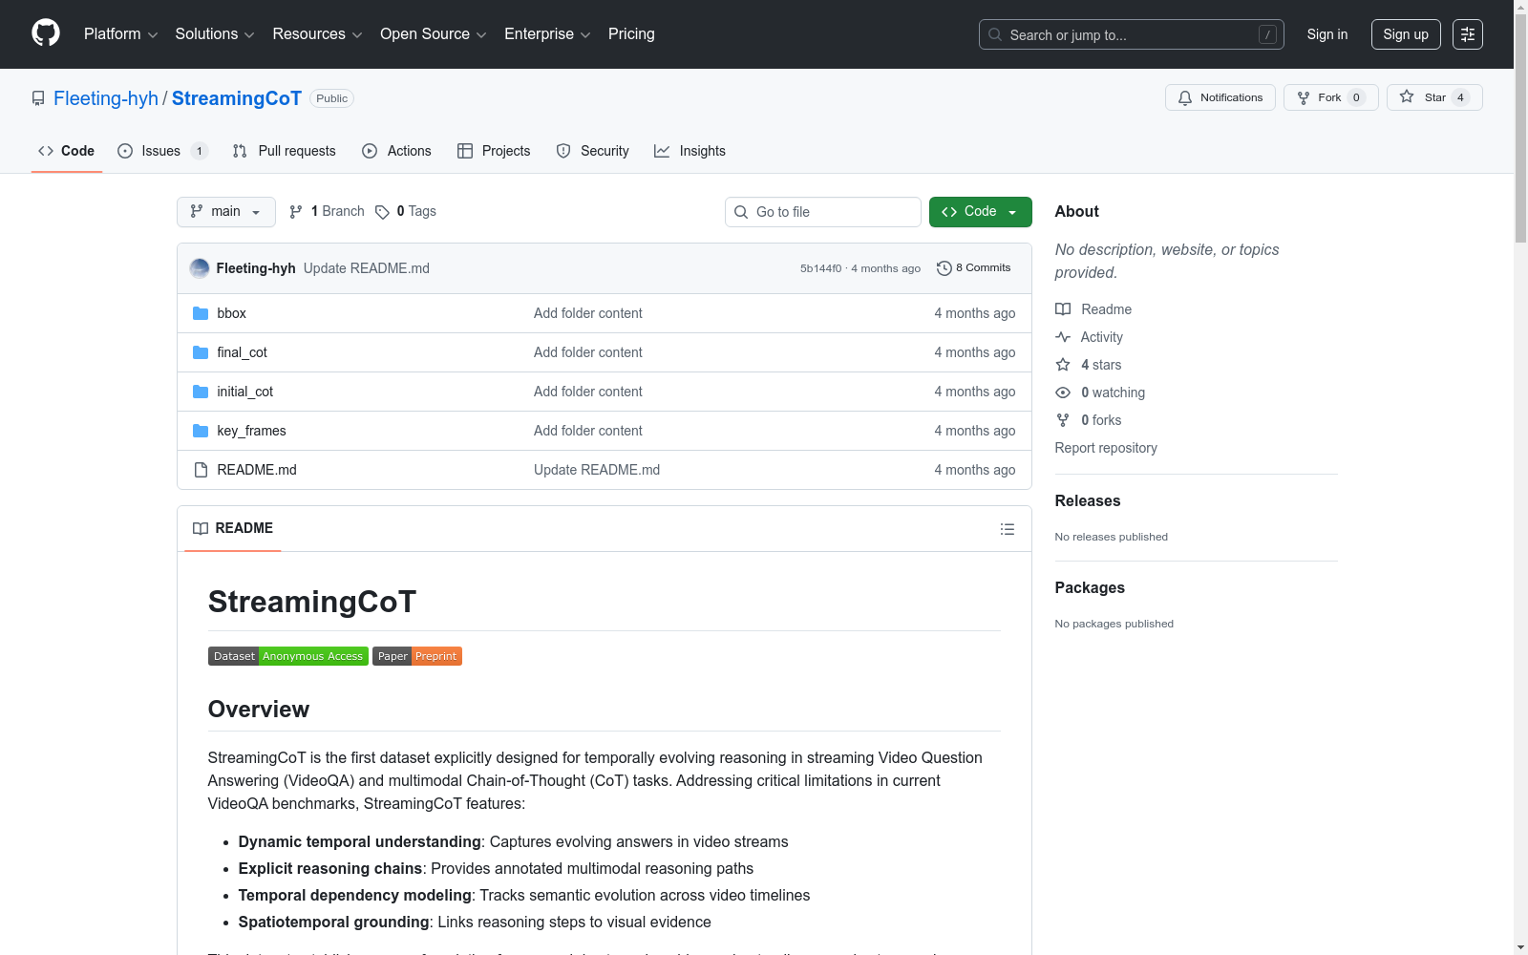Screen dimensions: 1528x955
Task: Click the search magnifier icon in header
Action: tap(995, 34)
